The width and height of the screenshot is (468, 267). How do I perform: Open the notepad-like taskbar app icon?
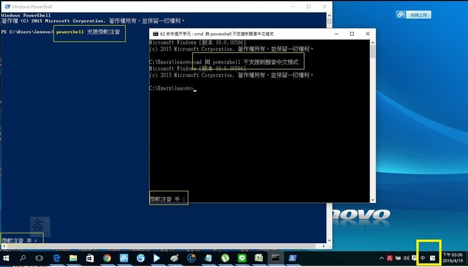tap(208, 258)
